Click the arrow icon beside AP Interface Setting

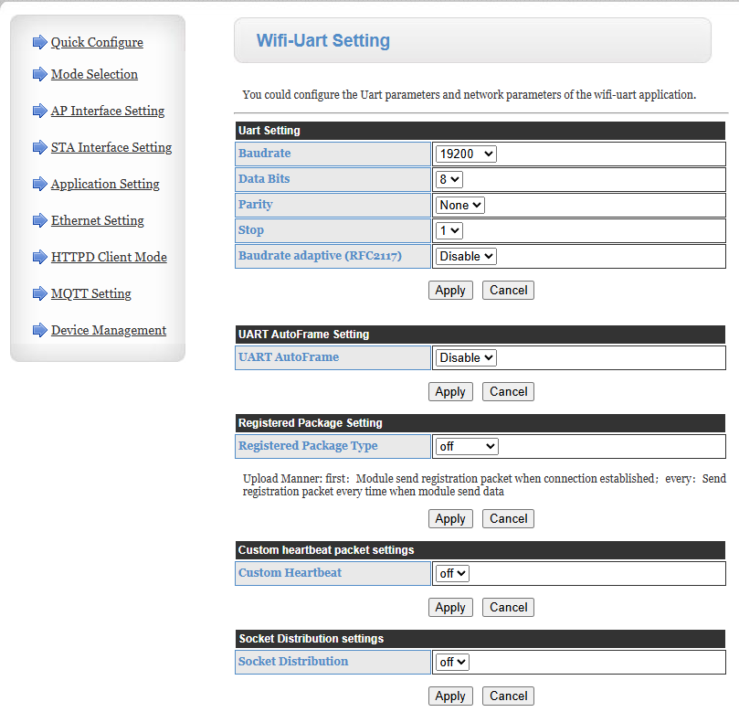(x=39, y=111)
